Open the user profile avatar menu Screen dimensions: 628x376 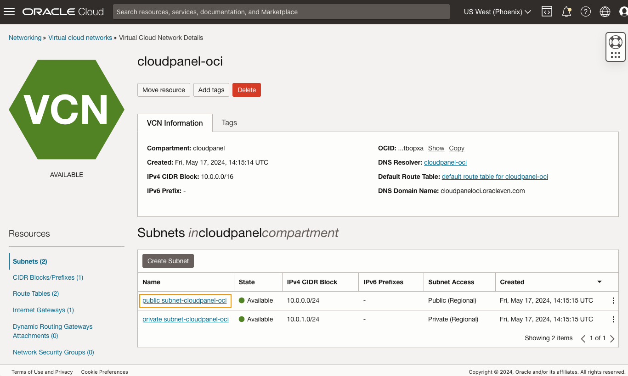(623, 12)
